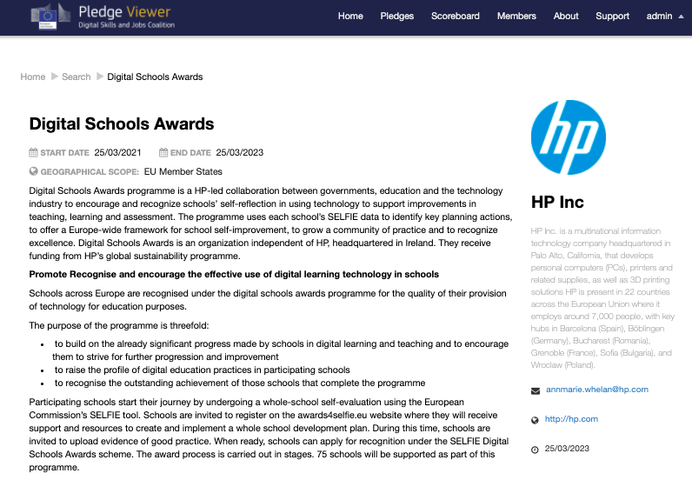Screen dimensions: 692x480
Task: Click the GEOGRAPHICAL SCOPE label
Action: (90, 172)
